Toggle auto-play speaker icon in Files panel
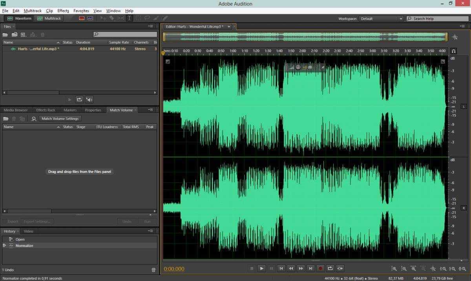The image size is (471, 281). pos(89,100)
